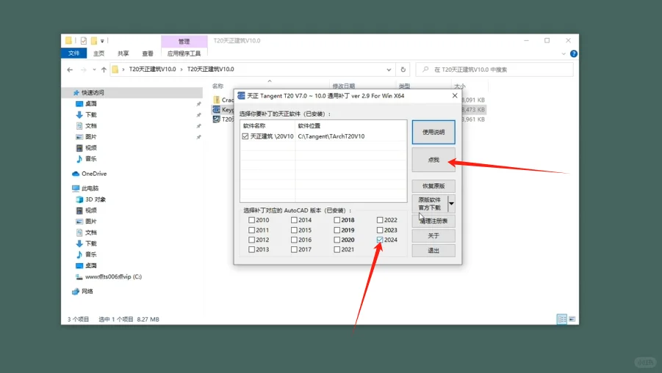Check the AutoCAD 2014 checkbox
Image resolution: width=662 pixels, height=373 pixels.
pos(294,220)
